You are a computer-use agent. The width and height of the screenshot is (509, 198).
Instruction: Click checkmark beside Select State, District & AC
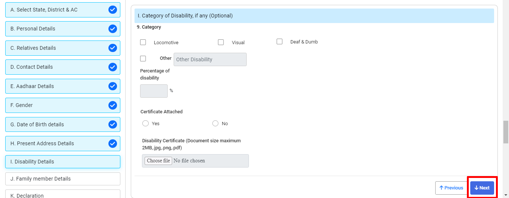tap(113, 10)
